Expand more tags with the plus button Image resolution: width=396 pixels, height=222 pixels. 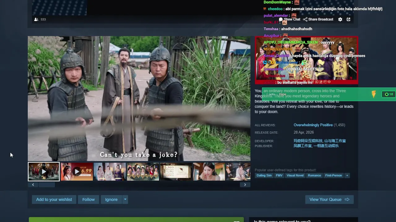point(347,175)
